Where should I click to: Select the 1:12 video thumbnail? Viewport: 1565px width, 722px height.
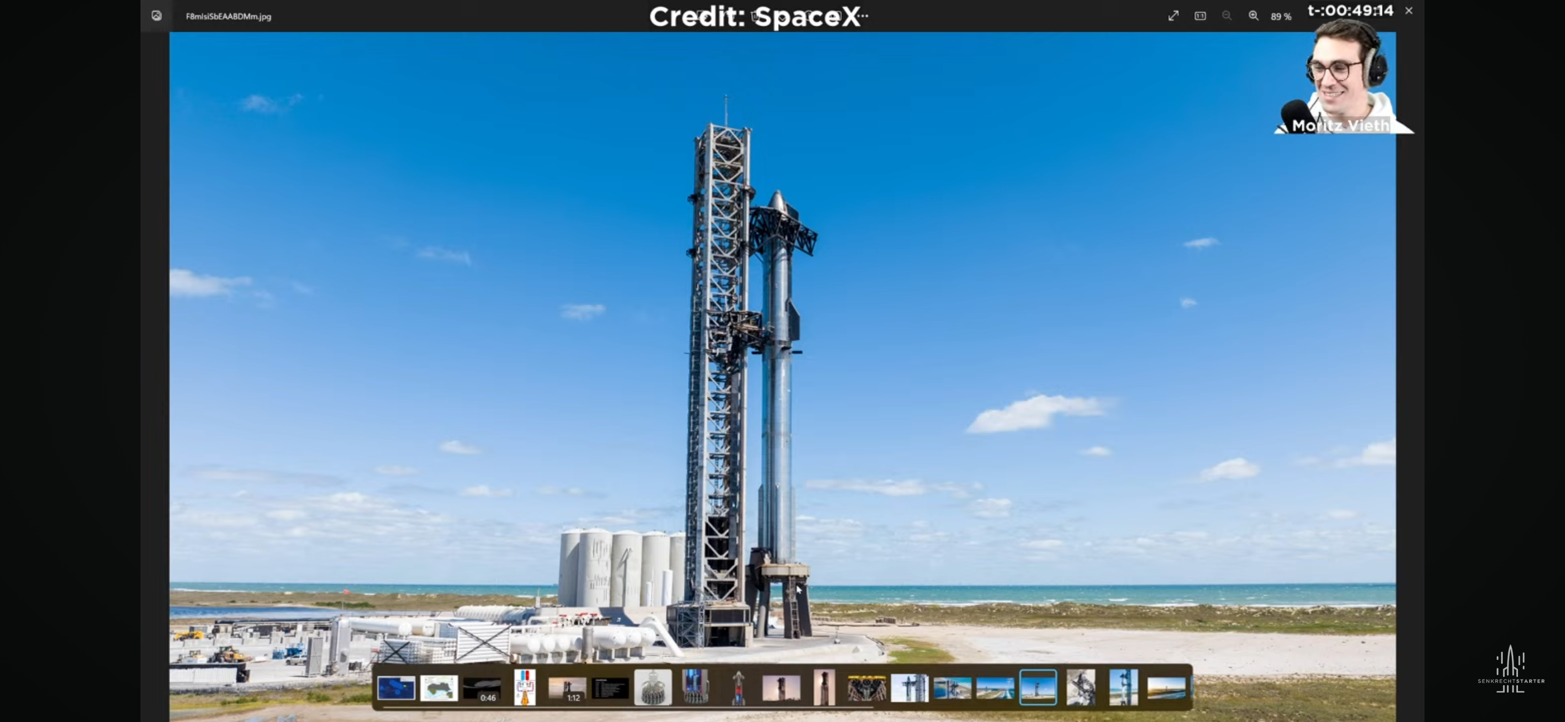coord(567,688)
